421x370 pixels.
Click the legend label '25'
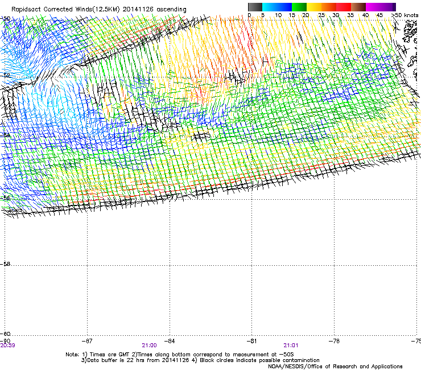tap(321, 15)
